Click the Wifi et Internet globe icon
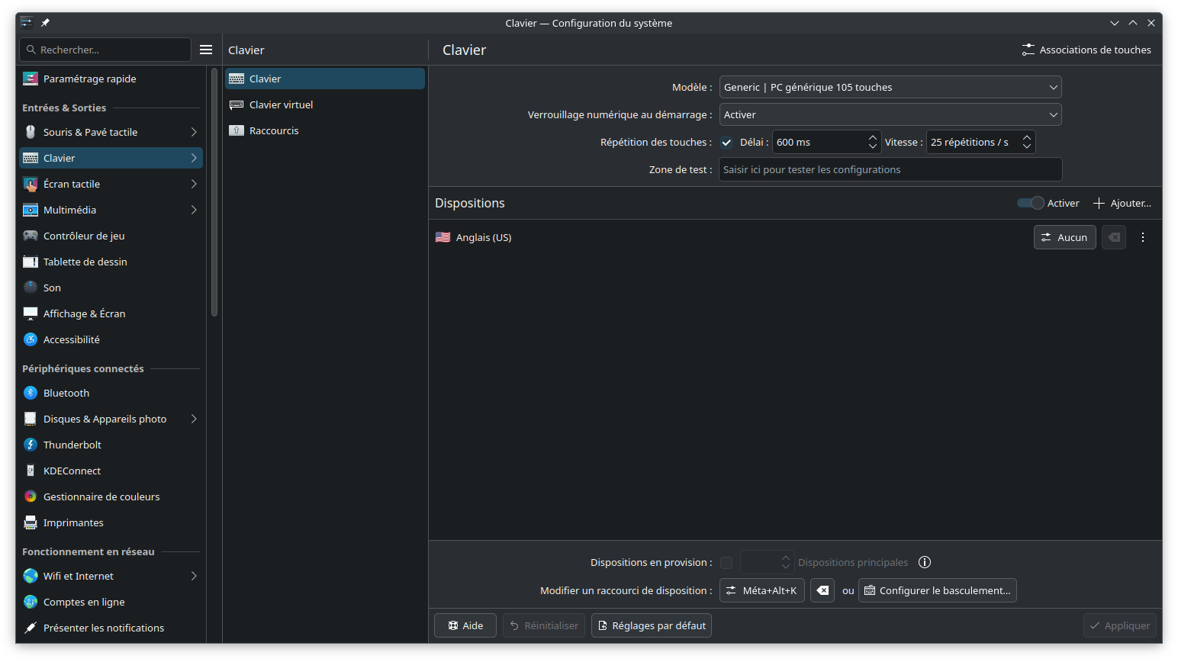 pos(31,576)
